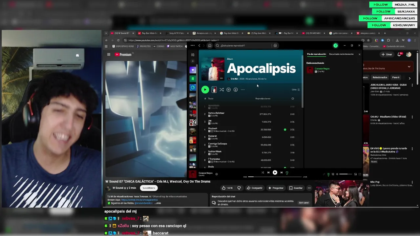Add the Apocalipsis album to your library

228,89
